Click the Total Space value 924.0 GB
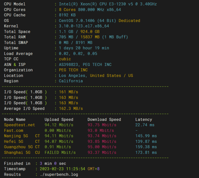199x178 pixels. [86, 32]
